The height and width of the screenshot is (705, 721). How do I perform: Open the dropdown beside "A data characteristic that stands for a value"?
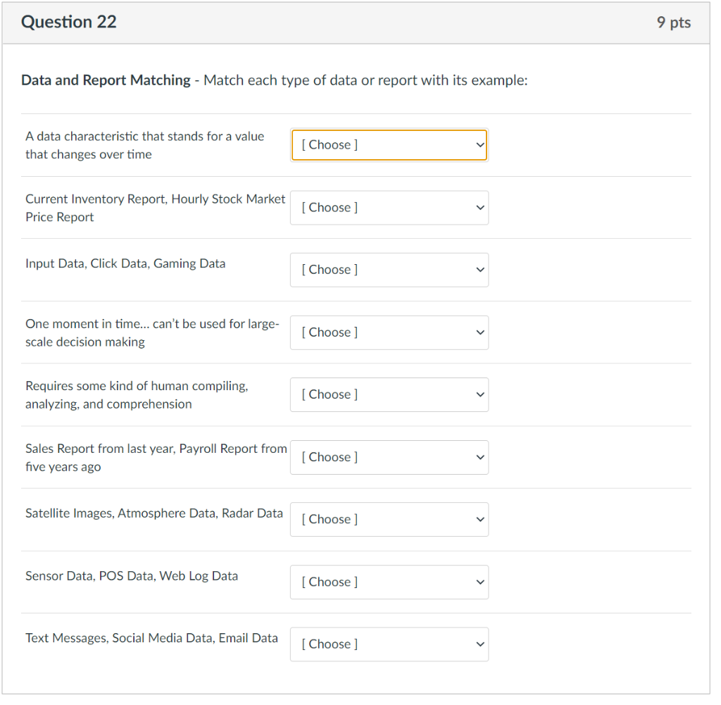point(389,144)
